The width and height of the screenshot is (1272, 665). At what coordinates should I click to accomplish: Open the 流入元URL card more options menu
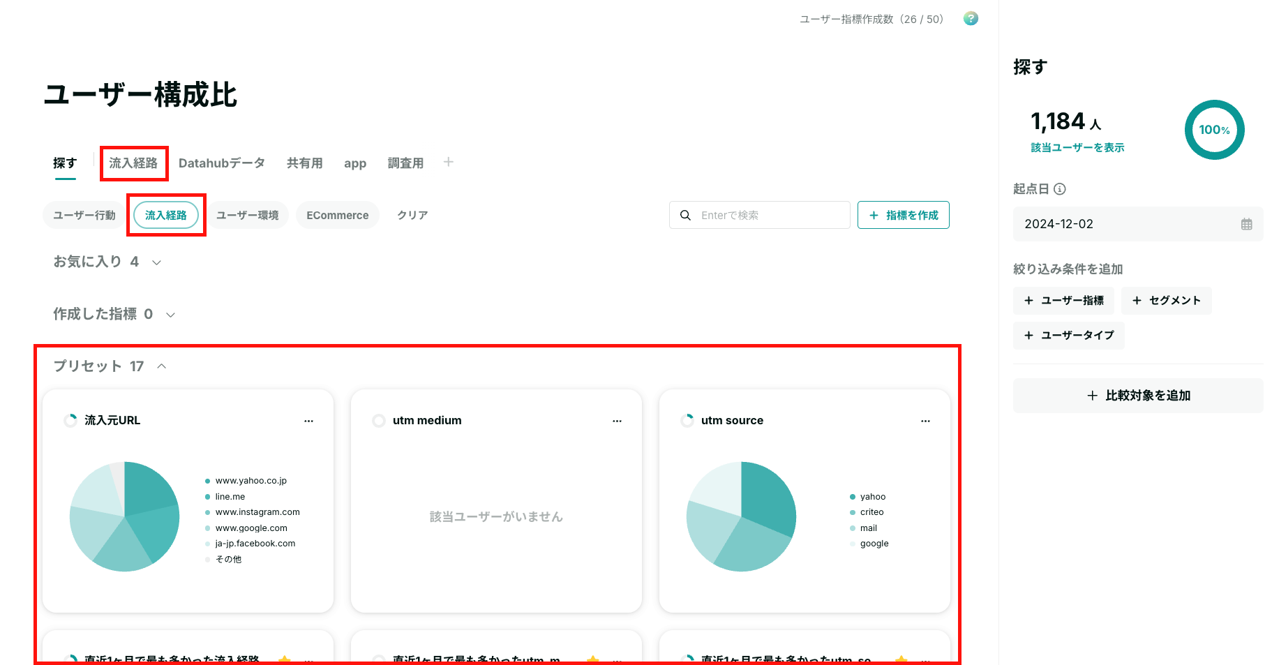[x=308, y=421]
